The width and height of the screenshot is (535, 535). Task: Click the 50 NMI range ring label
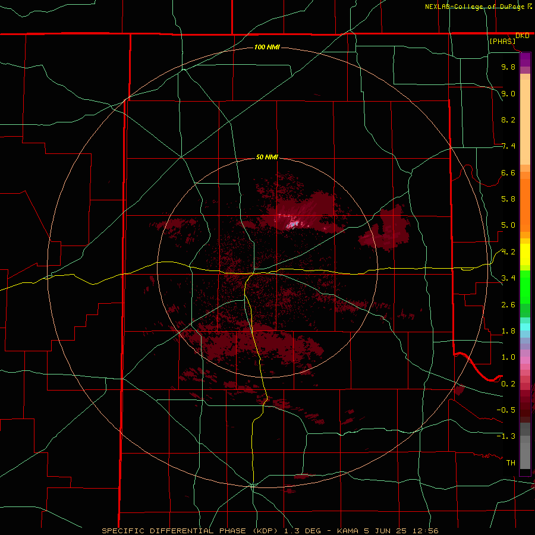point(267,157)
